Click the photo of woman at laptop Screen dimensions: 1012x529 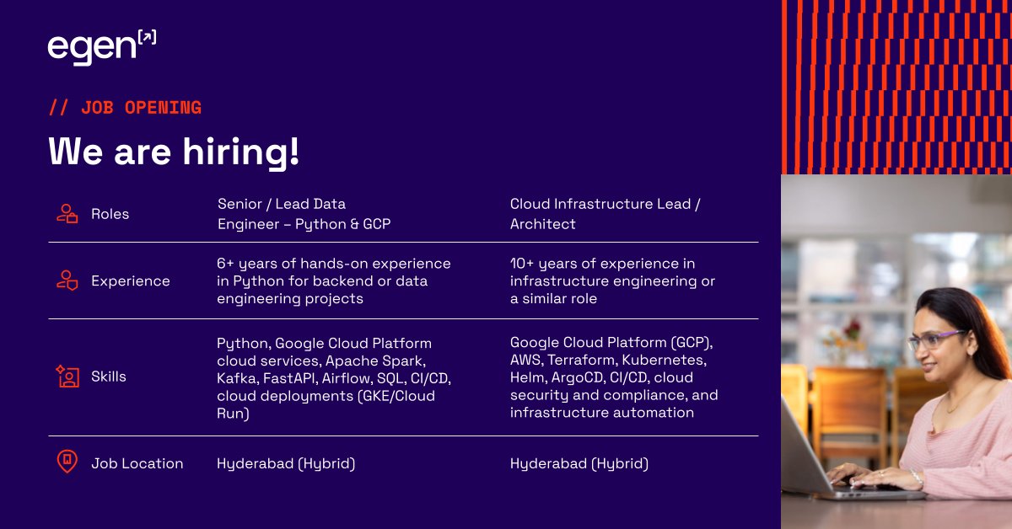(896, 351)
